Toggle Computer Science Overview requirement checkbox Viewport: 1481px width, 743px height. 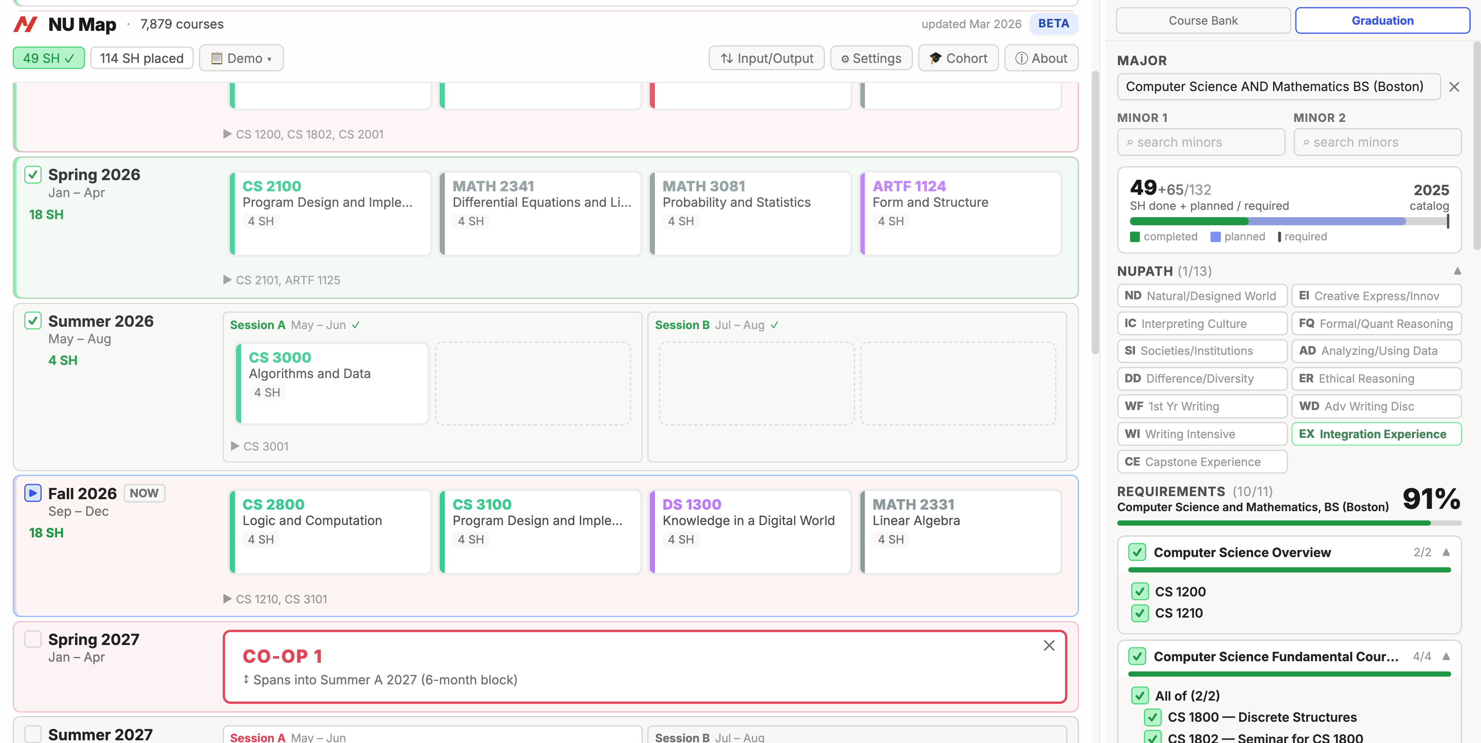pyautogui.click(x=1137, y=552)
